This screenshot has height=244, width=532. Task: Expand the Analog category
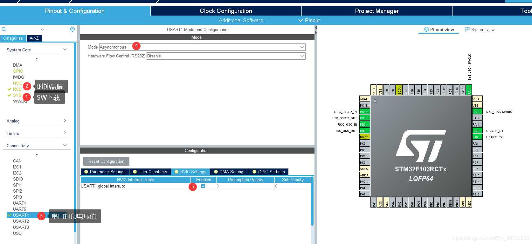(x=65, y=121)
